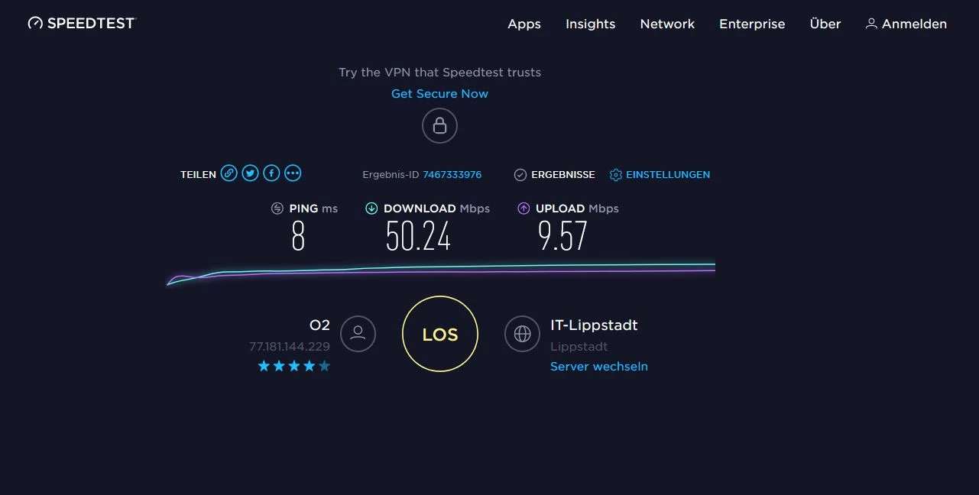Screen dimensions: 979x495
Task: Click the Speedtest logo
Action: (81, 23)
